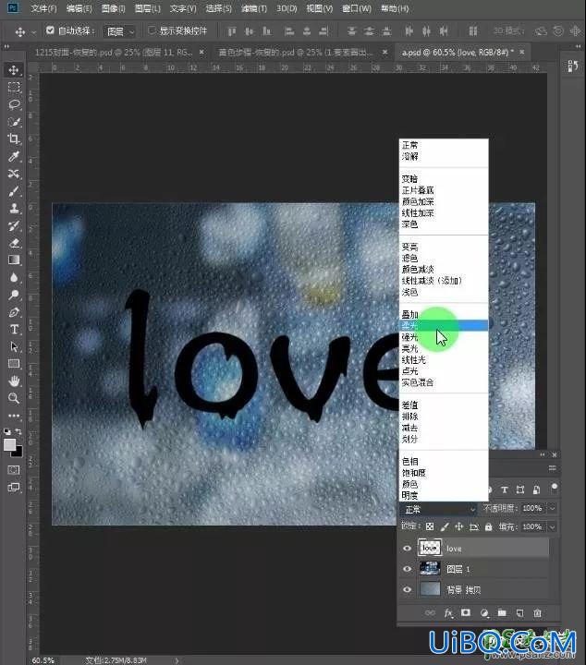The height and width of the screenshot is (665, 586).
Task: Click the create new layer icon
Action: pyautogui.click(x=519, y=613)
